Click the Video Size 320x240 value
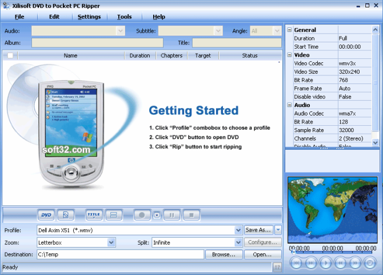The height and width of the screenshot is (275, 383). [x=354, y=71]
